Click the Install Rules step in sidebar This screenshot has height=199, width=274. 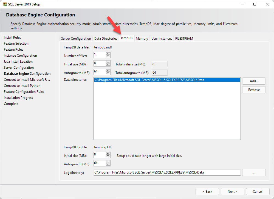click(12, 38)
